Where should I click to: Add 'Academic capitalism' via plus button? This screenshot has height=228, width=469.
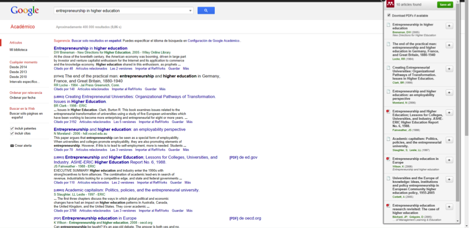pos(449,140)
